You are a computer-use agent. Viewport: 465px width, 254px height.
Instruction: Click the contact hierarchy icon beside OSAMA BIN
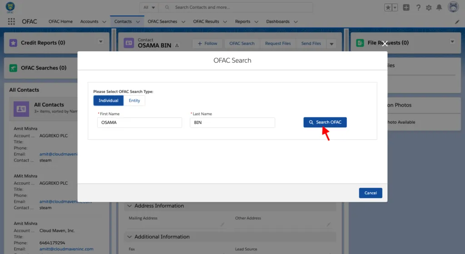coord(177,46)
